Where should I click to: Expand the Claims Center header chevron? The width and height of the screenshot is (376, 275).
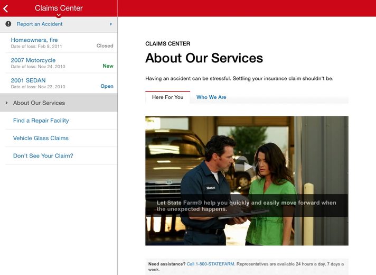pos(59,15)
